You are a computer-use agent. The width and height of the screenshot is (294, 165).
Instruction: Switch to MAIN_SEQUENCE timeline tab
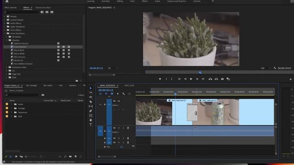(x=107, y=86)
